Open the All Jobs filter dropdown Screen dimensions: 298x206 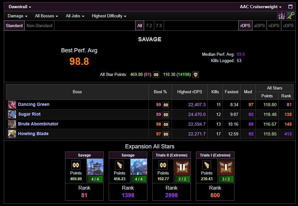(75, 16)
